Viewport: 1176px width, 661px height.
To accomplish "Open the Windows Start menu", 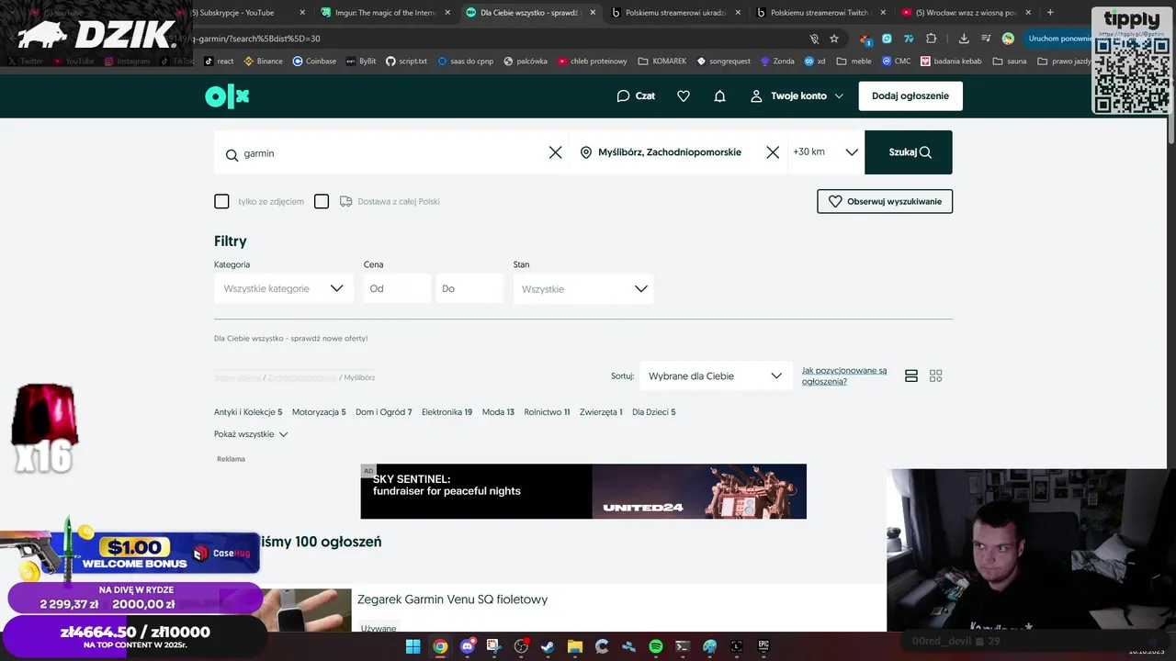I will [x=413, y=646].
